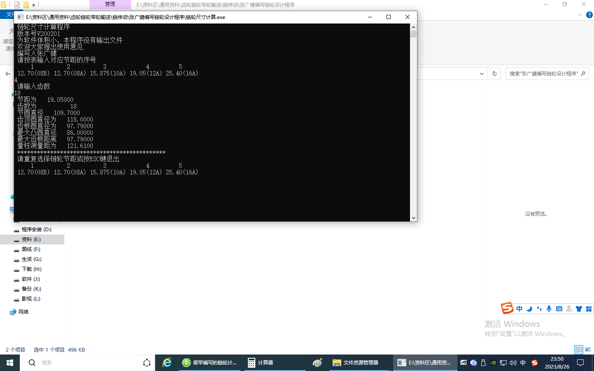The width and height of the screenshot is (594, 371).
Task: Open the Sogou soft keyboard icon
Action: pyautogui.click(x=559, y=309)
